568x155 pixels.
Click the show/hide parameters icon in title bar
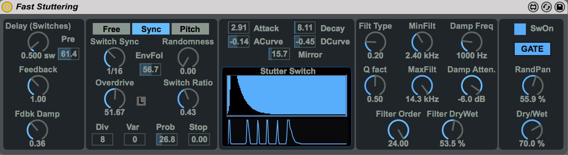point(533,7)
